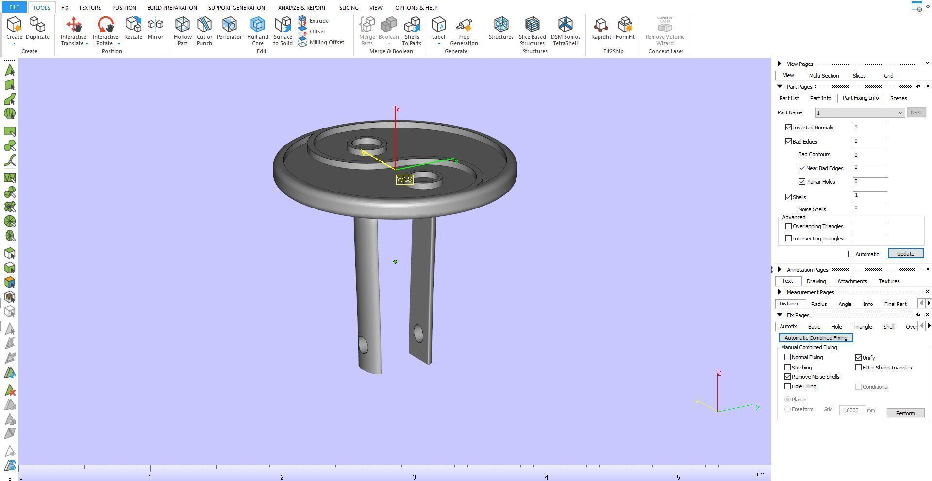The image size is (932, 481).
Task: Open the Part List tab
Action: click(x=789, y=98)
